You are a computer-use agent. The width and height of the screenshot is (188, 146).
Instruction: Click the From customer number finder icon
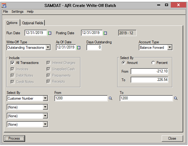[110, 98]
